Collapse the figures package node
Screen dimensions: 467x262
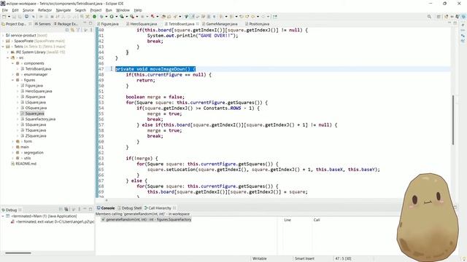click(13, 80)
